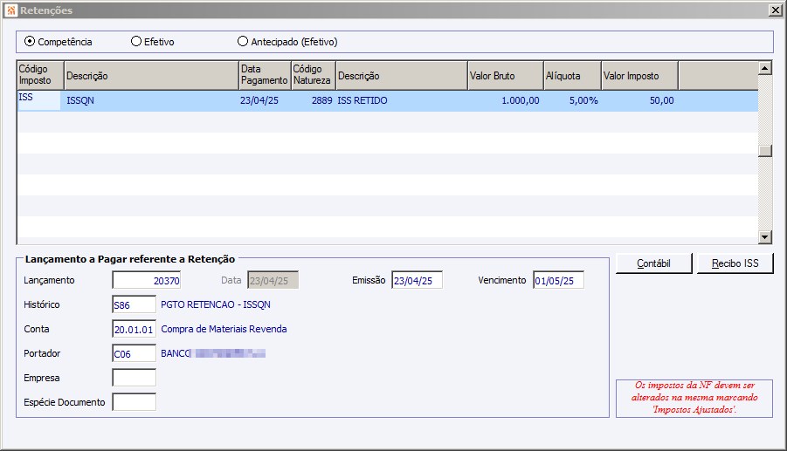
Task: Click the 2889 natureza code cell
Action: (314, 100)
